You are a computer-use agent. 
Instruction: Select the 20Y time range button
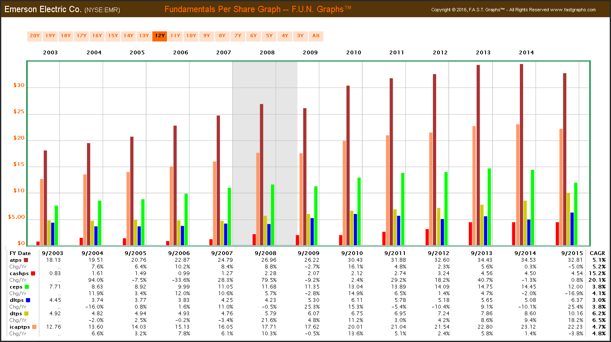(x=35, y=36)
